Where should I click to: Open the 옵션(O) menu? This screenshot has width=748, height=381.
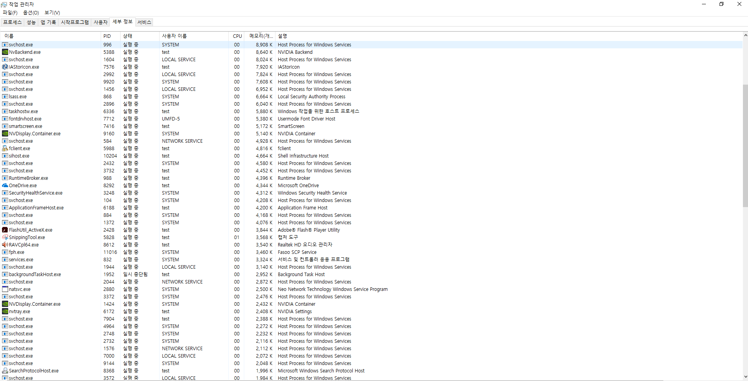[x=31, y=13]
